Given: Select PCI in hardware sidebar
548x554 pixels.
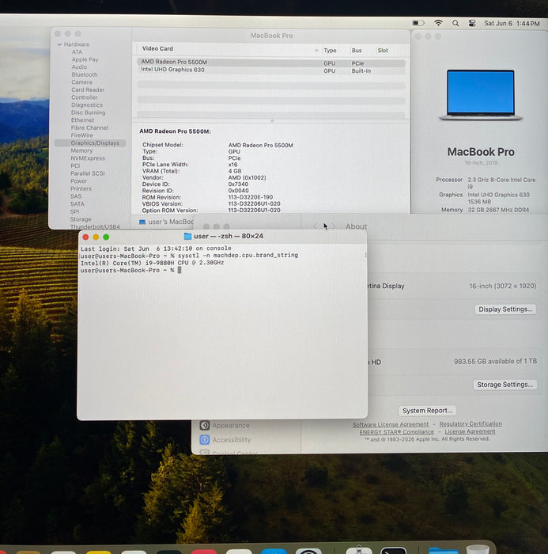Looking at the screenshot, I should tap(75, 165).
